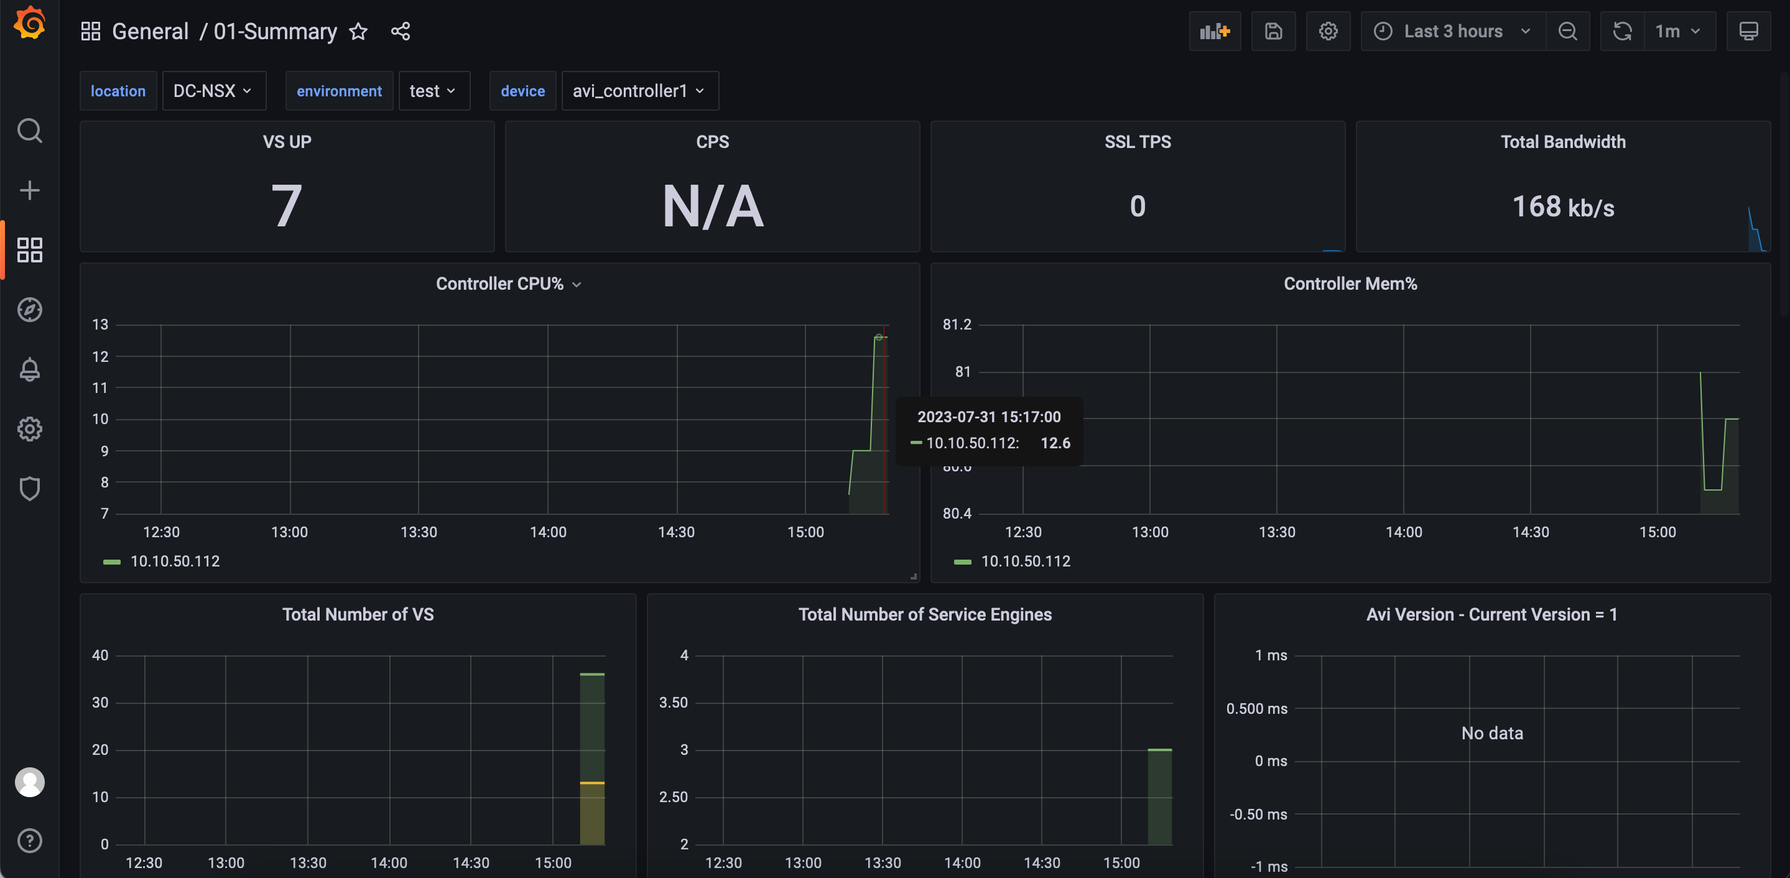Viewport: 1790px width, 878px height.
Task: Open the test environment dropdown
Action: coord(434,91)
